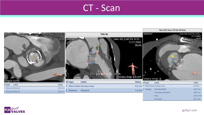Screen dimensions: 204x115
Task: Select Mitral Valve Annulus Area row in middle table
Action: [104, 86]
